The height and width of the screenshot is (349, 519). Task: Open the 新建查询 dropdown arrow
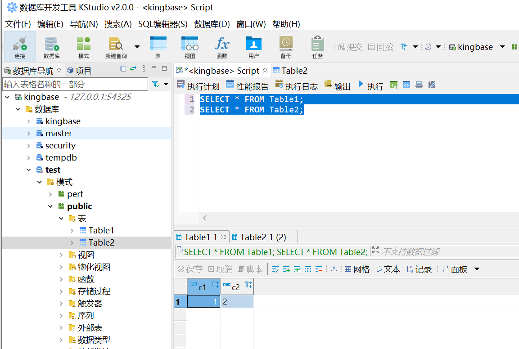(137, 47)
